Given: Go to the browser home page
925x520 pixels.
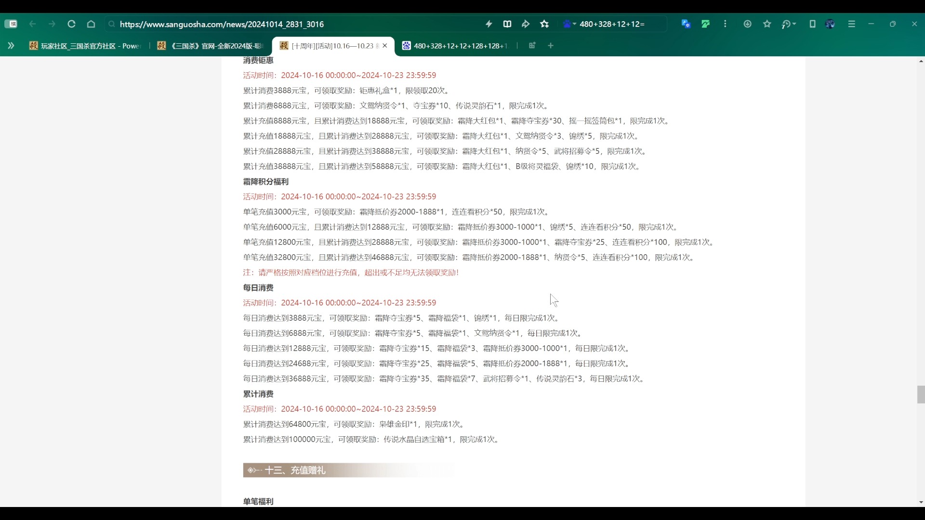Looking at the screenshot, I should pos(91,24).
